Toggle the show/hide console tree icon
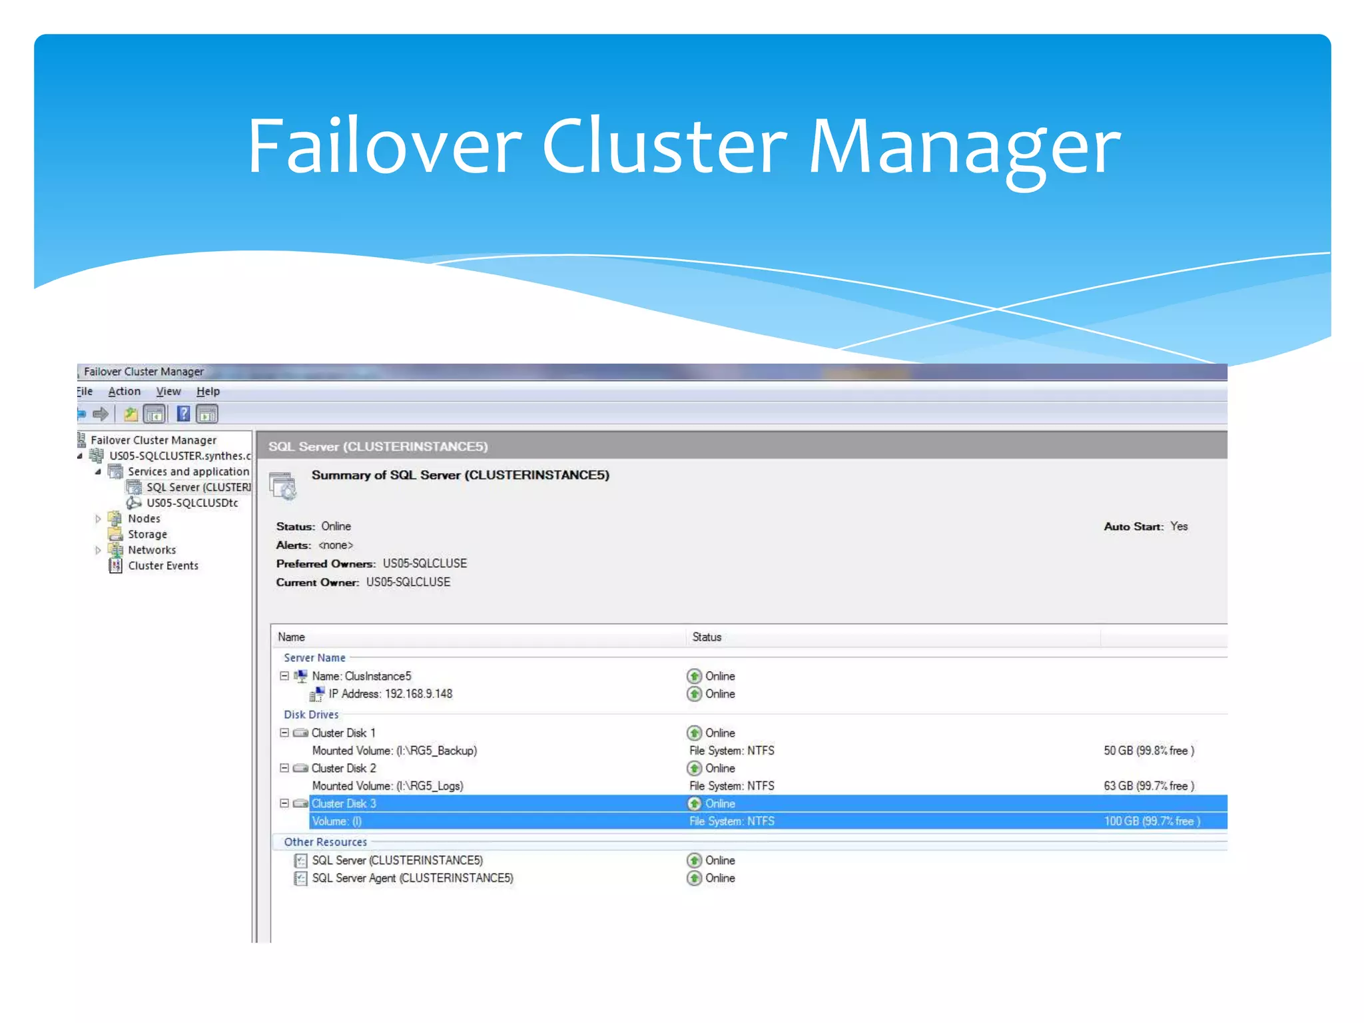1364x1023 pixels. [155, 414]
